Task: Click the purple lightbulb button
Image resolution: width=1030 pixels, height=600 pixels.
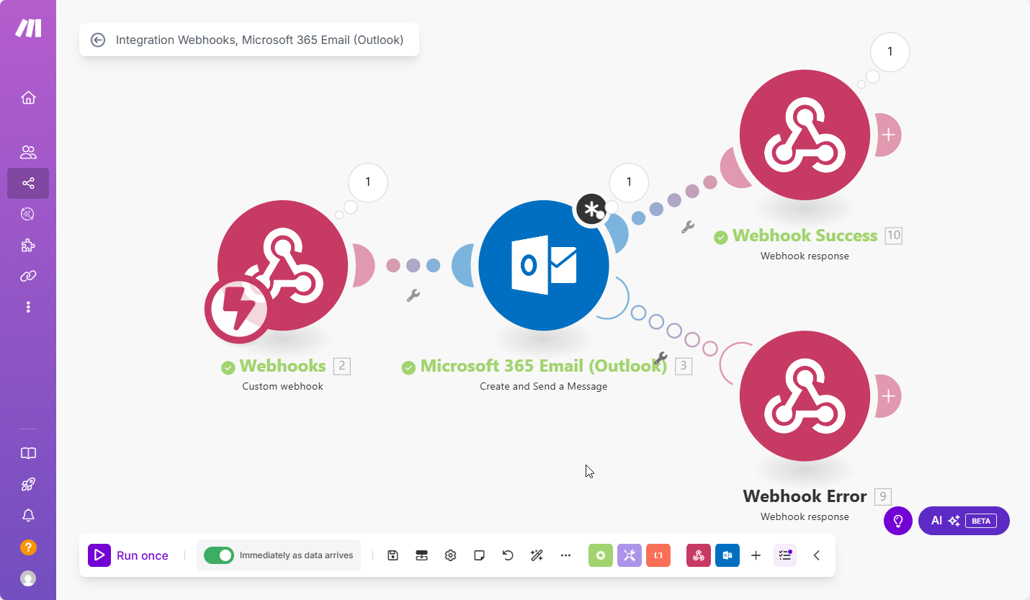Action: coord(898,520)
